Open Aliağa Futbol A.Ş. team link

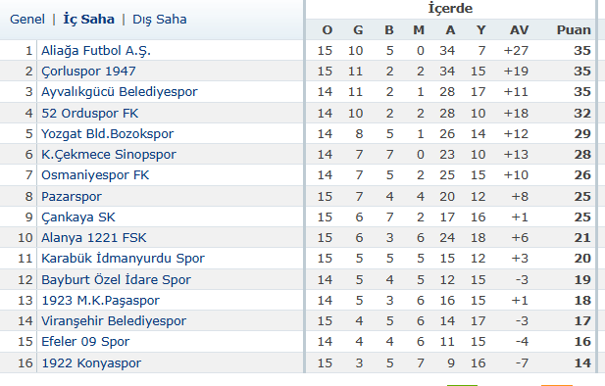(x=96, y=51)
